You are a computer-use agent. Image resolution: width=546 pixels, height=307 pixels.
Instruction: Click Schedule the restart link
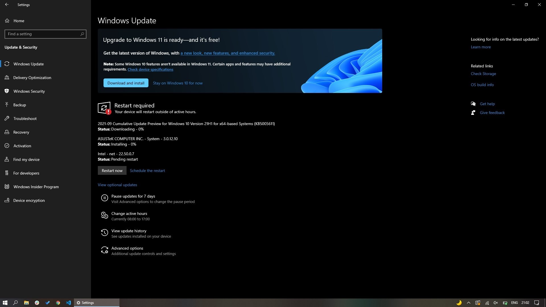coord(147,171)
